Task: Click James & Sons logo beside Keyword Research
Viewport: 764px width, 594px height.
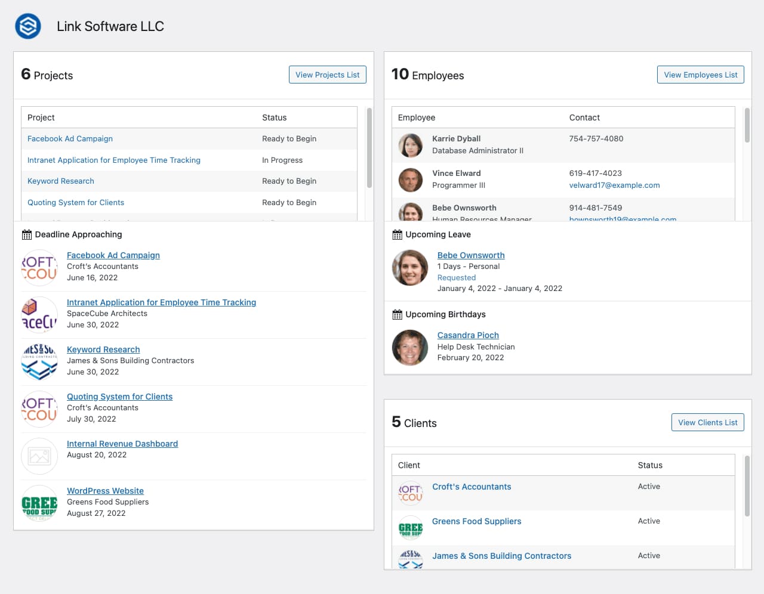Action: 39,362
